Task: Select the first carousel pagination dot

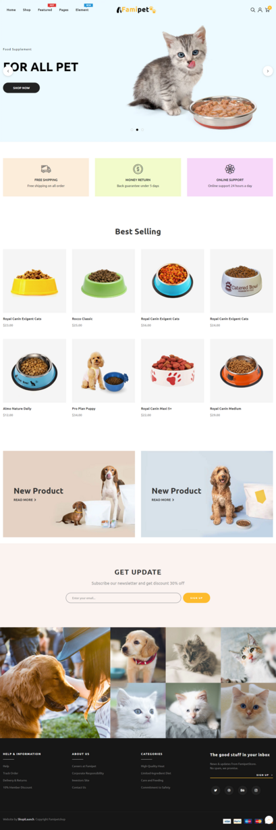Action: (x=132, y=129)
